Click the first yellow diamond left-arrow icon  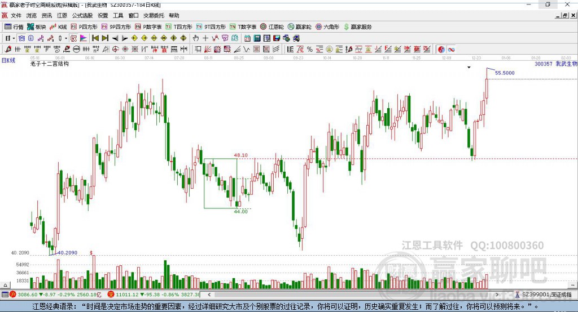[x=134, y=38]
